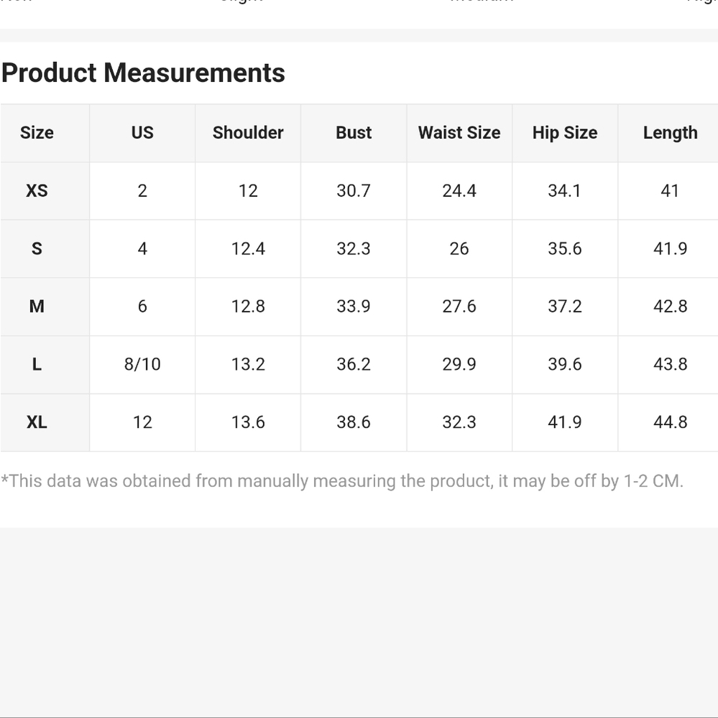718x718 pixels.
Task: Select the Size column header
Action: [37, 133]
